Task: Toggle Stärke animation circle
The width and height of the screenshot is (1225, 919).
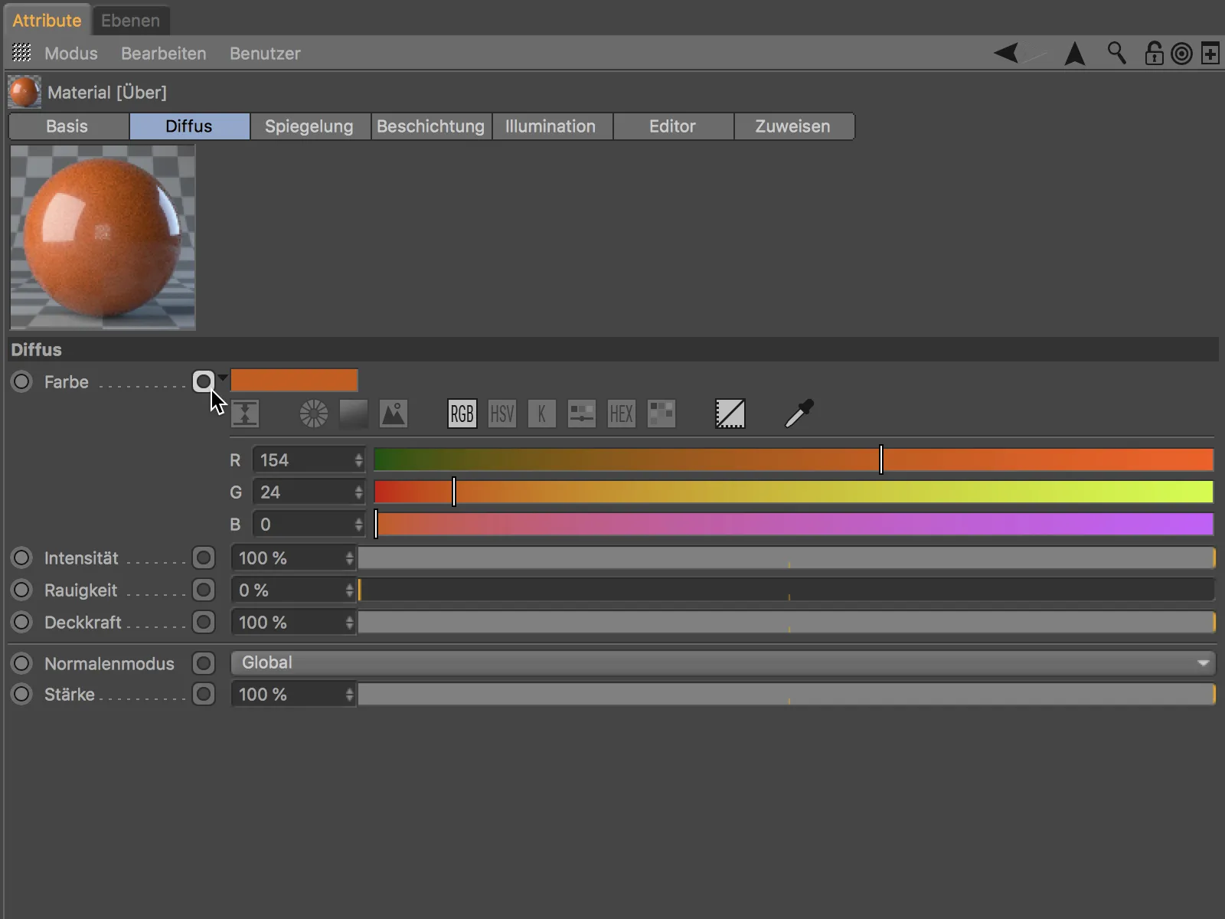Action: click(21, 694)
